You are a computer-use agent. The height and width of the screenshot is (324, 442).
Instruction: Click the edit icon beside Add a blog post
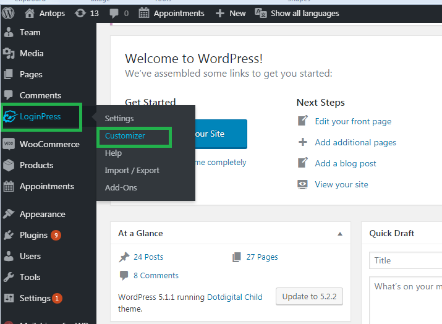pos(303,163)
